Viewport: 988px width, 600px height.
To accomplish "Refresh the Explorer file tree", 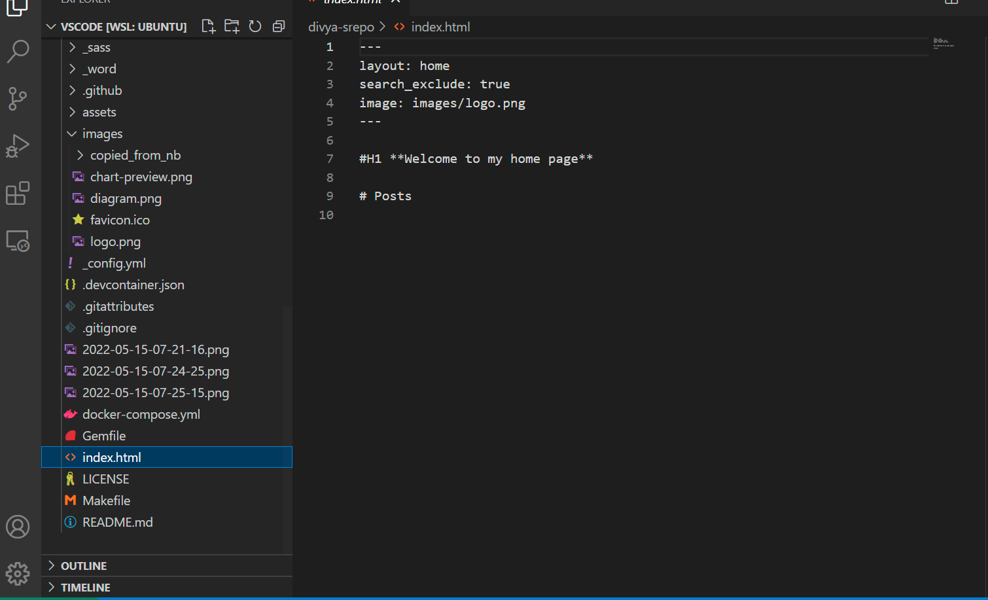I will [x=255, y=26].
